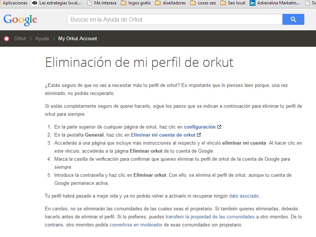Click 'Si estás completamente seguro' paragraph

click(173, 110)
